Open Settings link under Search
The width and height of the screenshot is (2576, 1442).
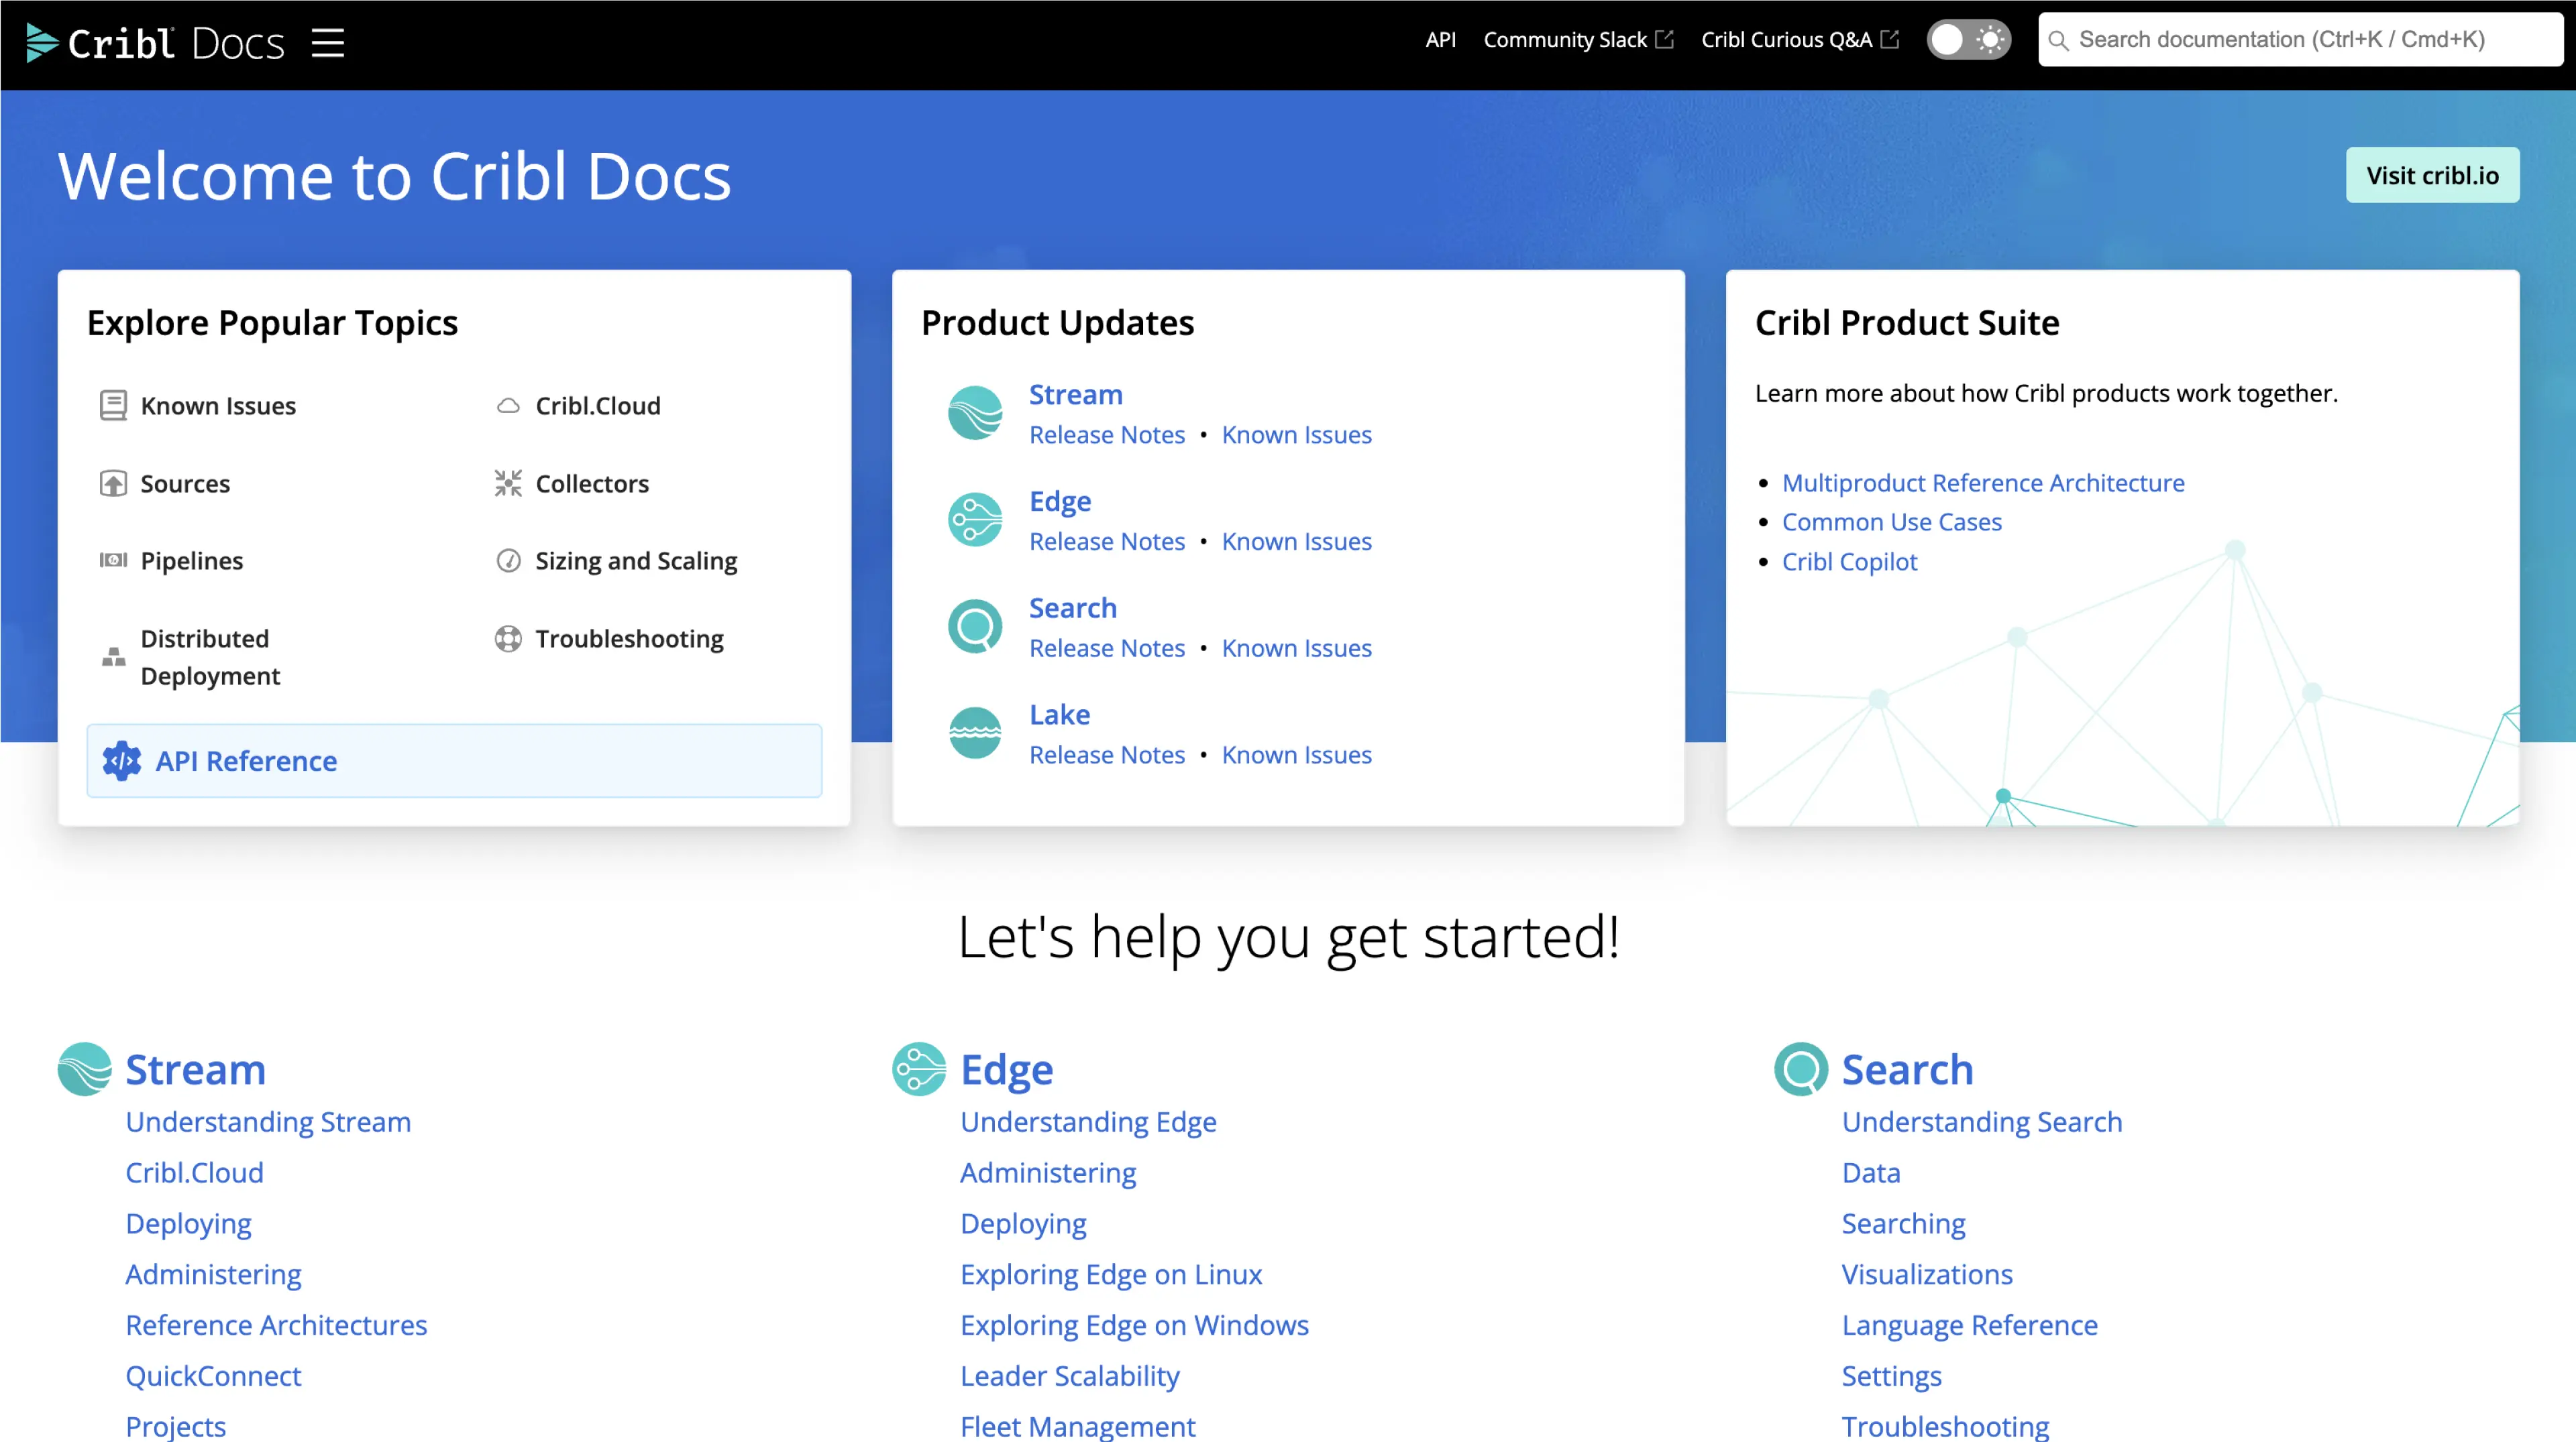(x=1892, y=1376)
